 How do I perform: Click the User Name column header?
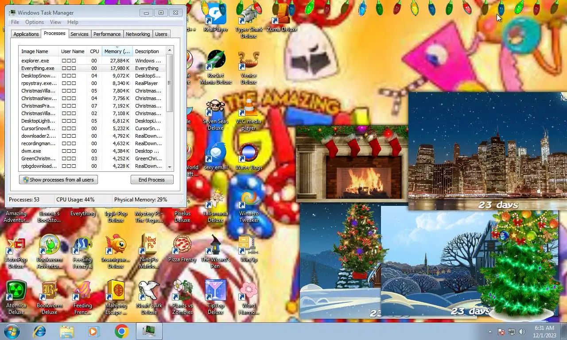pyautogui.click(x=73, y=51)
